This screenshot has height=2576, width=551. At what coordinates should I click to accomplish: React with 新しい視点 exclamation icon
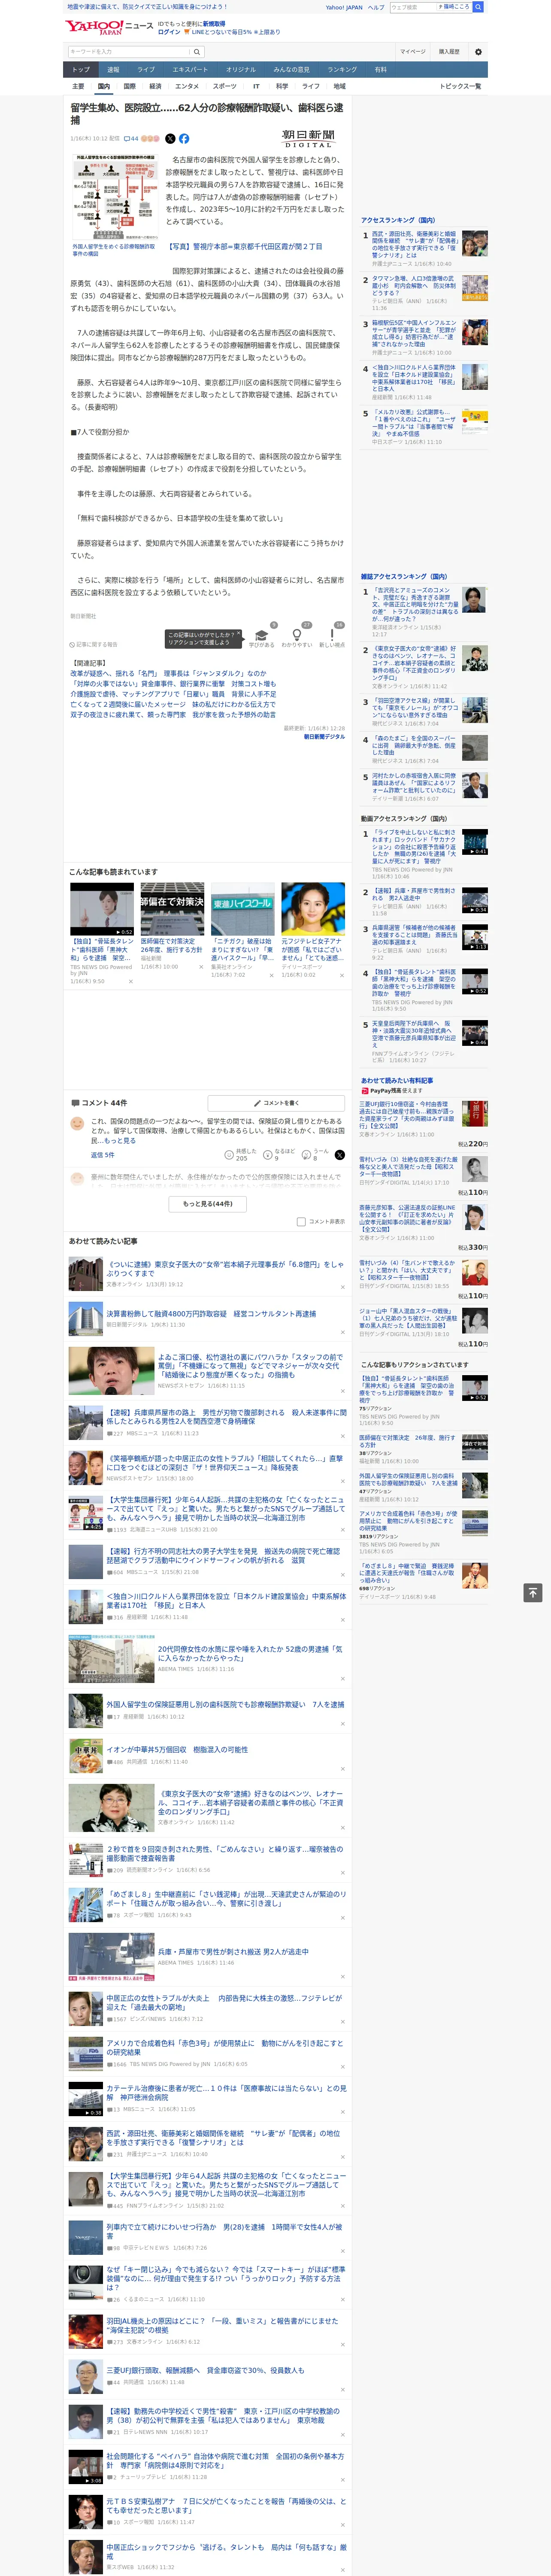coord(332,635)
